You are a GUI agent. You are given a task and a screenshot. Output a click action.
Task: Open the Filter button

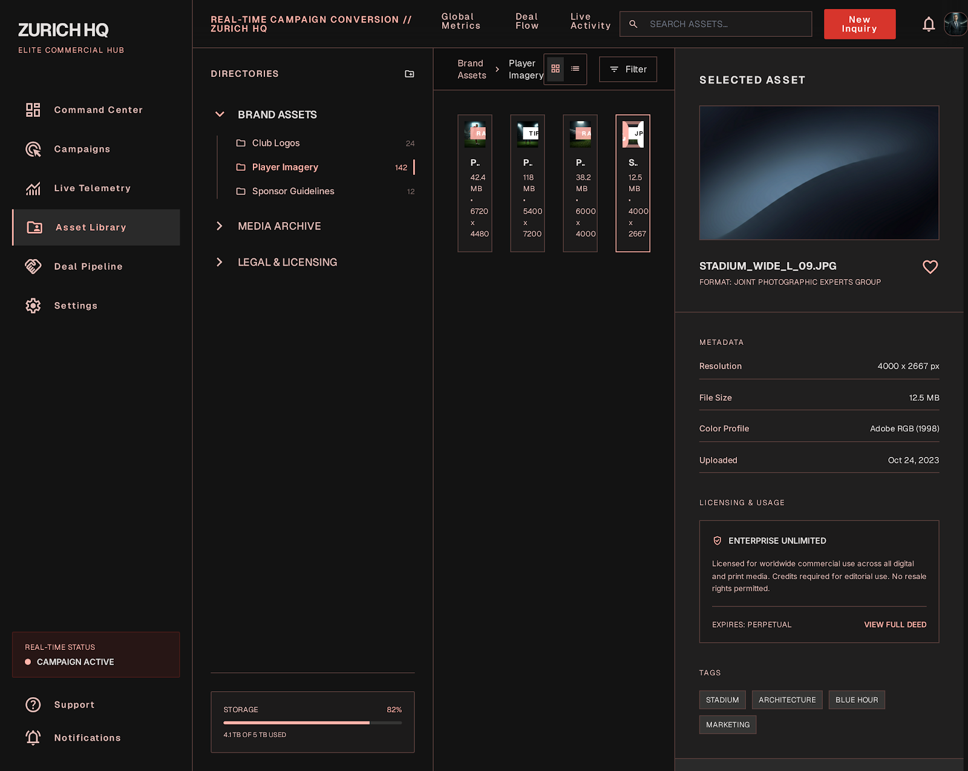click(x=627, y=69)
